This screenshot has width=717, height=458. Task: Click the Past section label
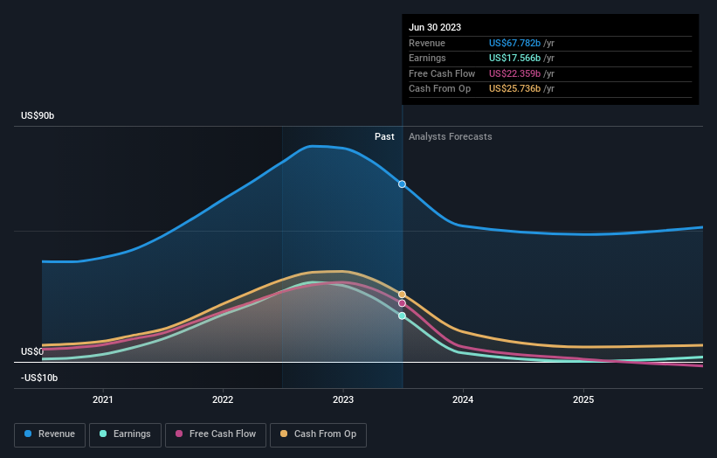tap(384, 136)
